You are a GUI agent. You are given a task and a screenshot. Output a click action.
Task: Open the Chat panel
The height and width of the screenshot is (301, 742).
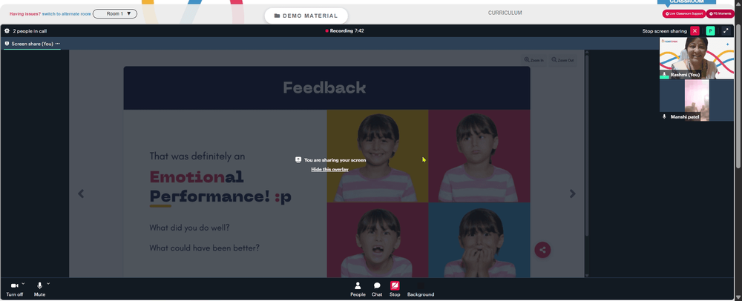(x=377, y=289)
